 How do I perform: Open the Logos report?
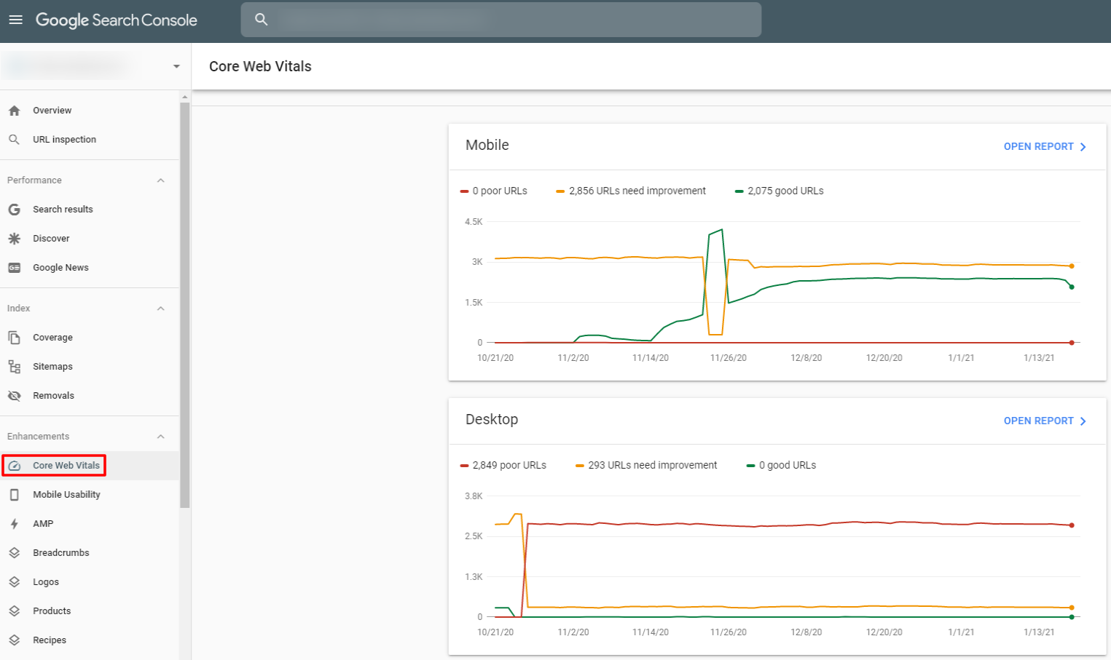(x=46, y=582)
